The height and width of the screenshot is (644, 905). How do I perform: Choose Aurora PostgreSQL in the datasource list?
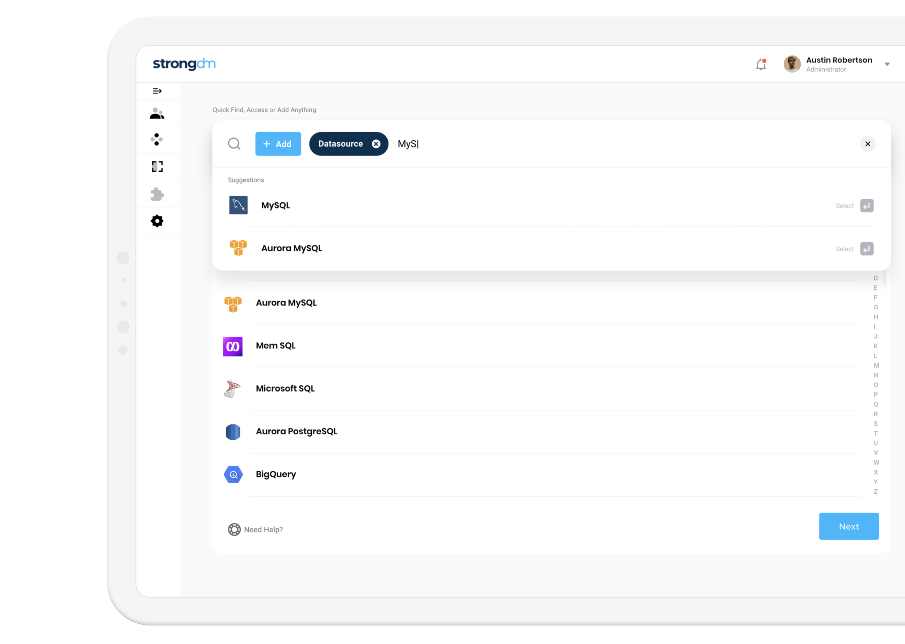pos(541,431)
